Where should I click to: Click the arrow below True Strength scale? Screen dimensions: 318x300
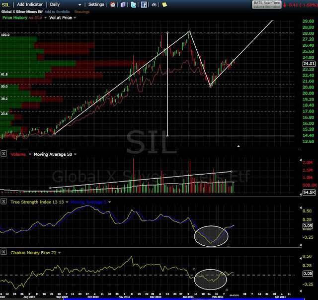coord(301,245)
